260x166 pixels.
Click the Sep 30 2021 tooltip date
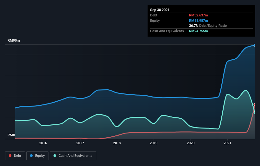(x=160, y=10)
